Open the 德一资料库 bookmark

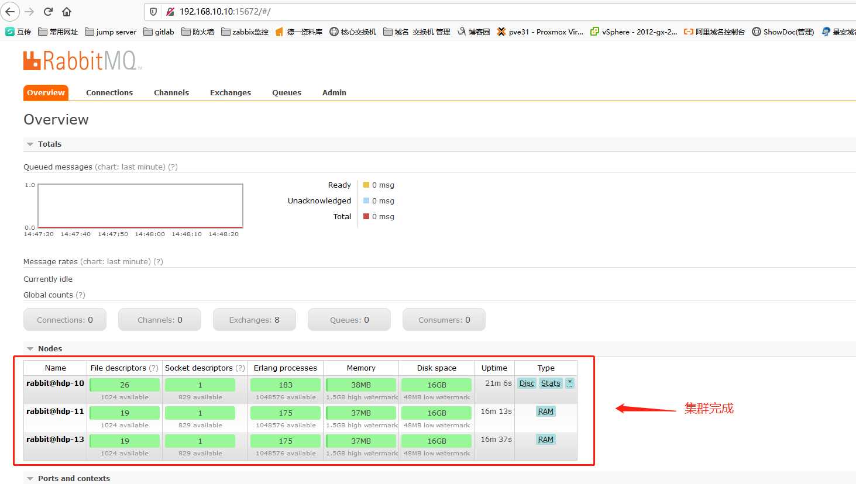tap(299, 32)
